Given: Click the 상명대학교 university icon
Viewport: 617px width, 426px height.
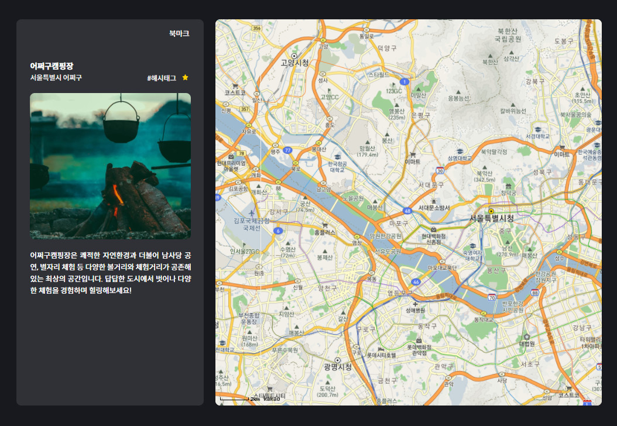Looking at the screenshot, I should coord(460,151).
